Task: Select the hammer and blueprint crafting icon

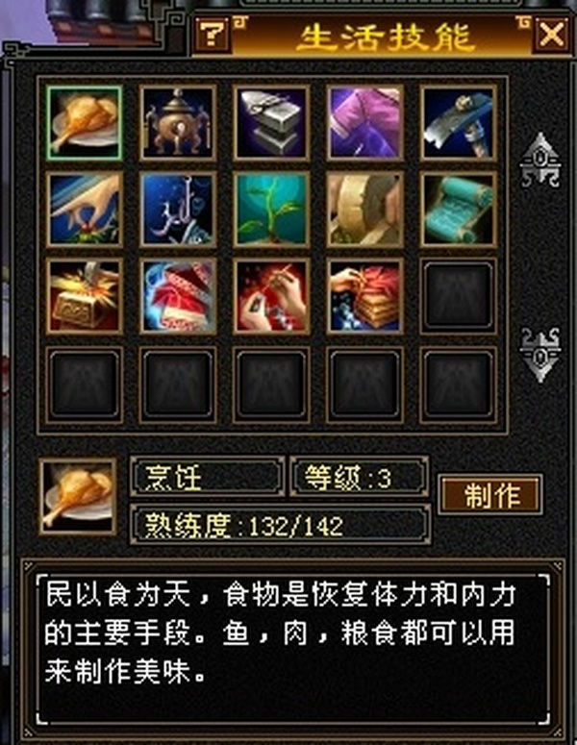Action: pyautogui.click(x=459, y=123)
